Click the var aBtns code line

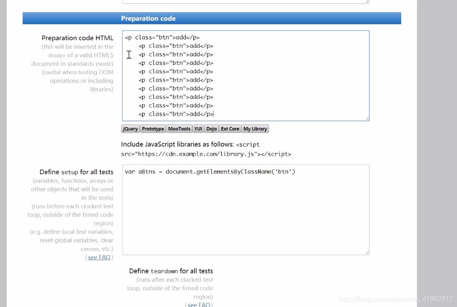coord(210,172)
